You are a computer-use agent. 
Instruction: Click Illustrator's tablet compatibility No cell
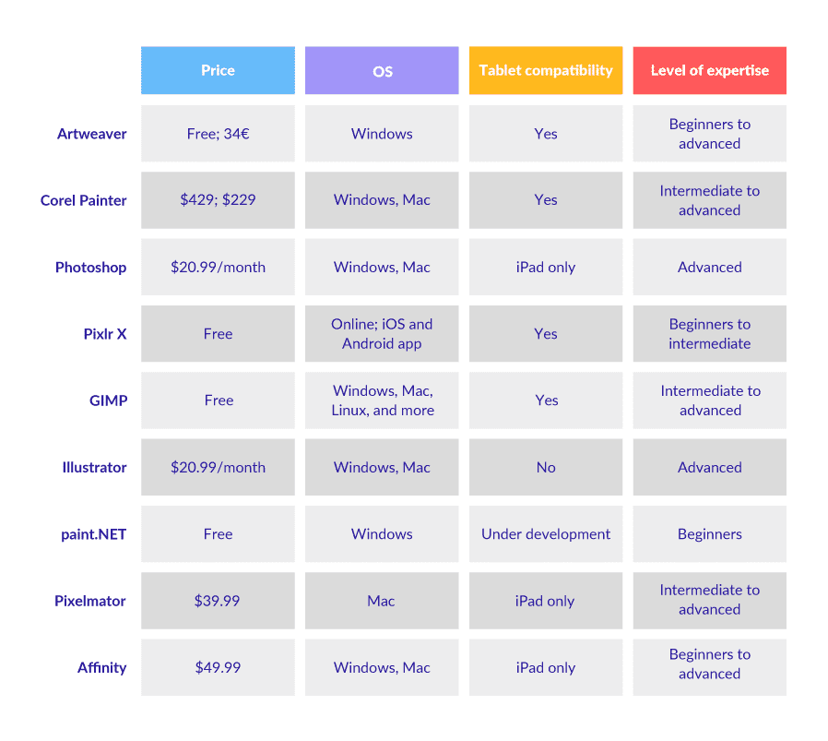(545, 468)
